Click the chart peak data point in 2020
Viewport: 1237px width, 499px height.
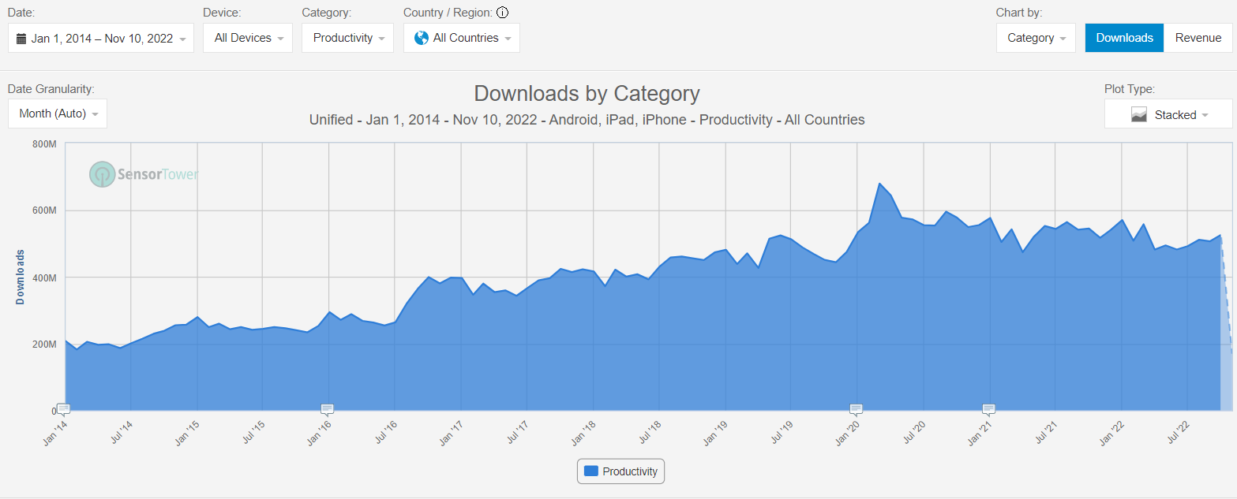[x=879, y=184]
